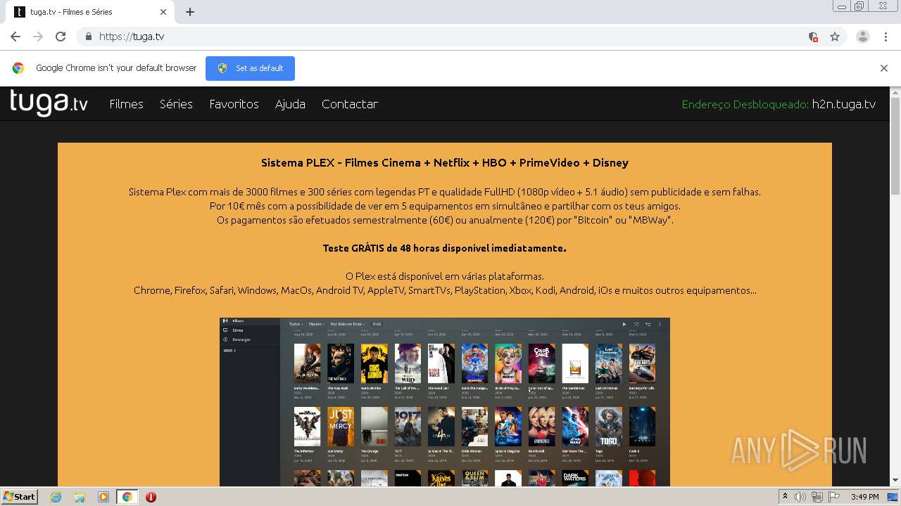Open the volume control in the tray
Viewport: 901px width, 506px height.
coord(801,497)
